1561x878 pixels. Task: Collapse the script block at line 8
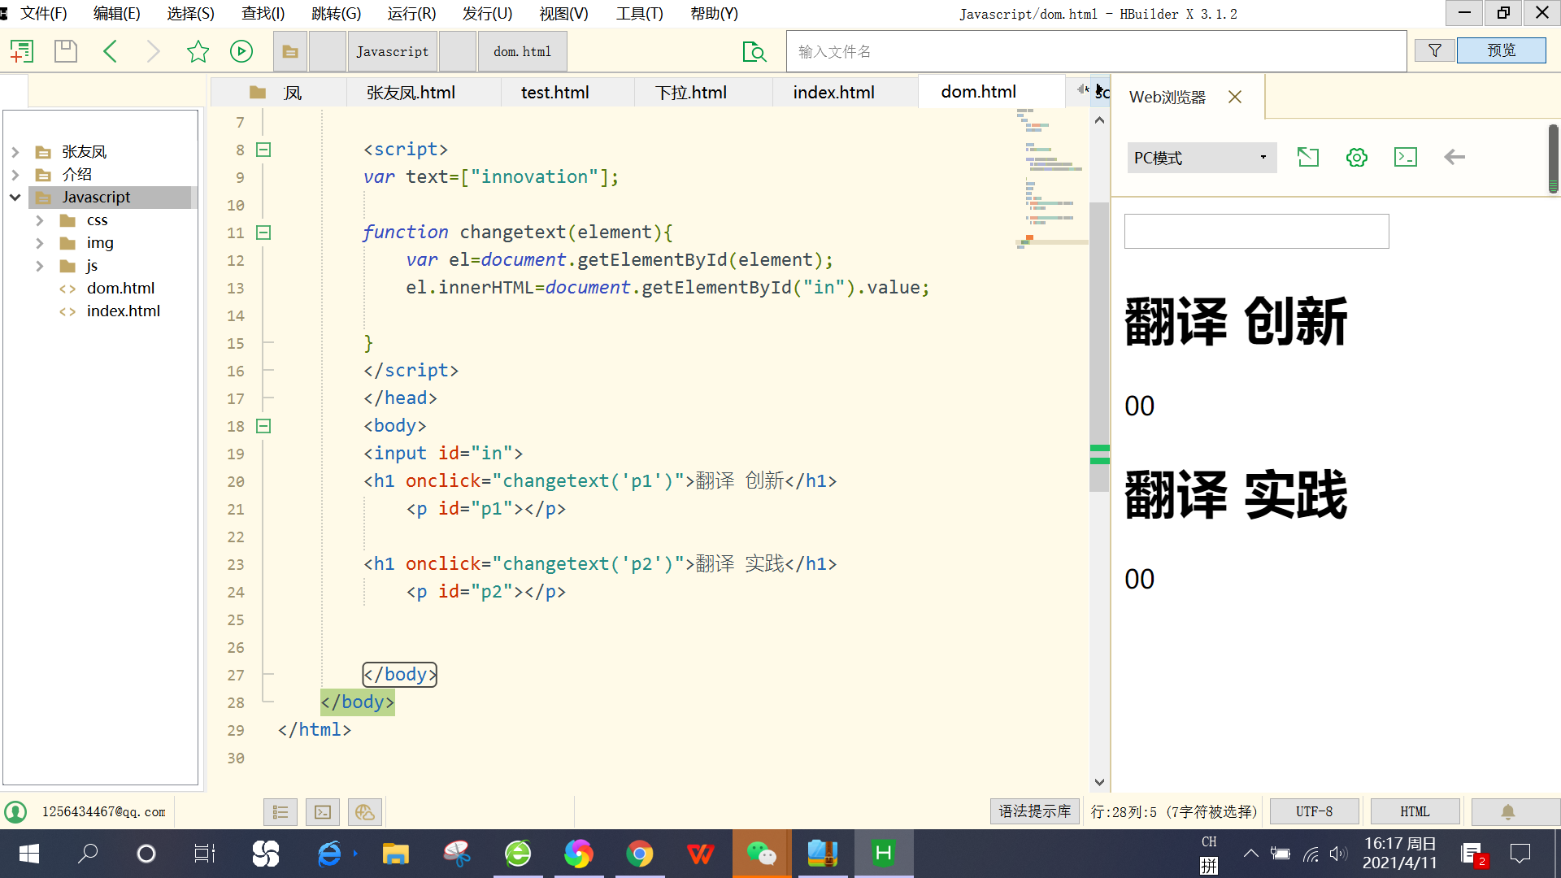tap(263, 150)
